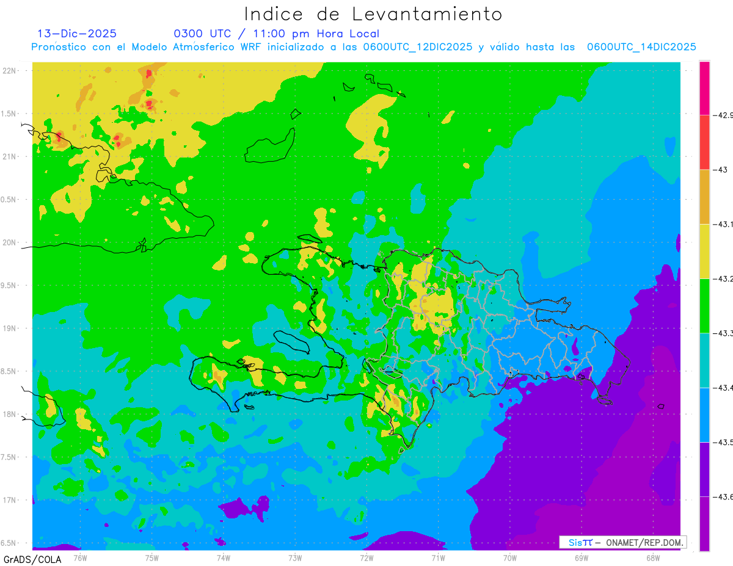Click the longitude label "75W"
Viewport: 733px width, 566px height.
point(152,557)
